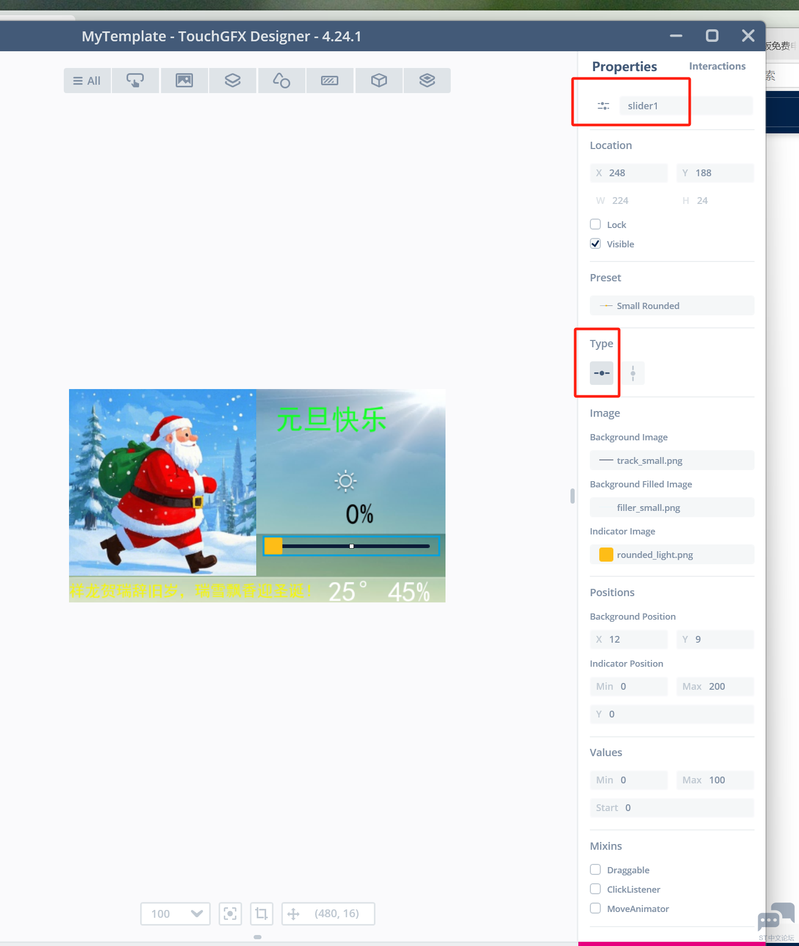Open Background Image track_small.png selector
The width and height of the screenshot is (799, 946).
pos(672,460)
